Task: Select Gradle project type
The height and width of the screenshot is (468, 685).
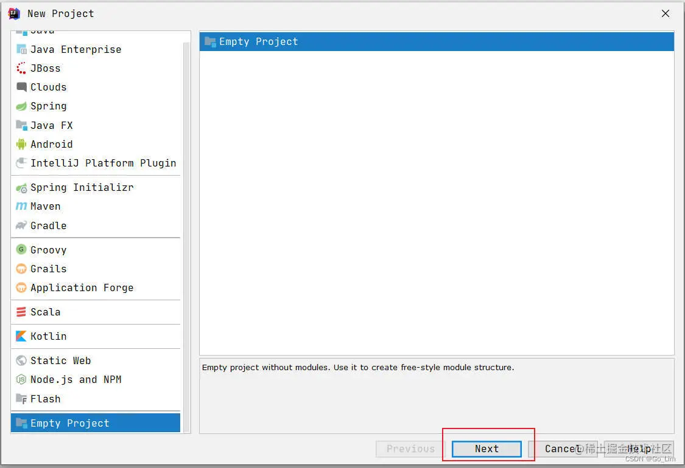Action: tap(95, 225)
